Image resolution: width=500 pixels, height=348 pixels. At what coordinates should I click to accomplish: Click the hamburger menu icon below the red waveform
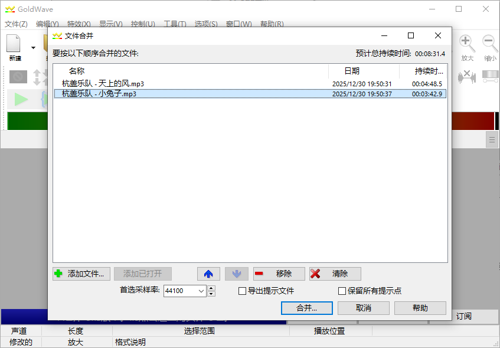tap(492, 139)
